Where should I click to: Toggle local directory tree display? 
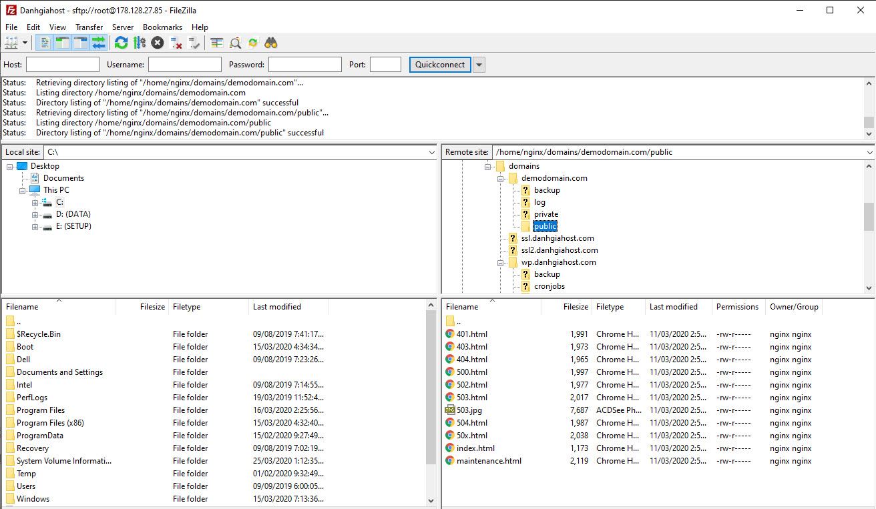[x=62, y=43]
